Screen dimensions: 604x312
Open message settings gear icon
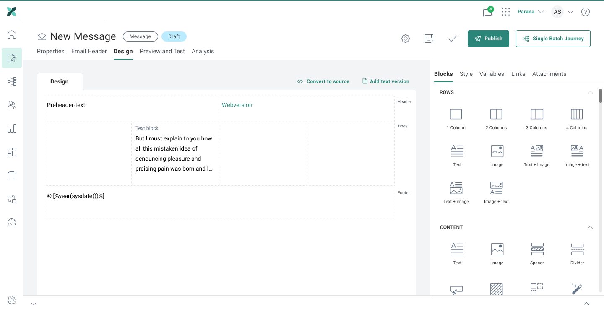pyautogui.click(x=405, y=39)
